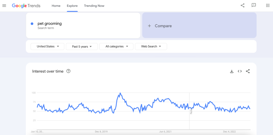The width and height of the screenshot is (273, 135).
Task: Download Interest over time data as CSV
Action: (232, 71)
